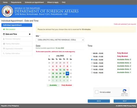Click the Individual Appointment sidebar header
This screenshot has width=137, height=108.
pyautogui.click(x=17, y=25)
